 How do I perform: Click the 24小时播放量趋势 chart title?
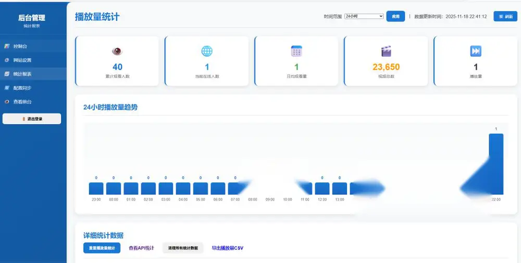[x=110, y=107]
